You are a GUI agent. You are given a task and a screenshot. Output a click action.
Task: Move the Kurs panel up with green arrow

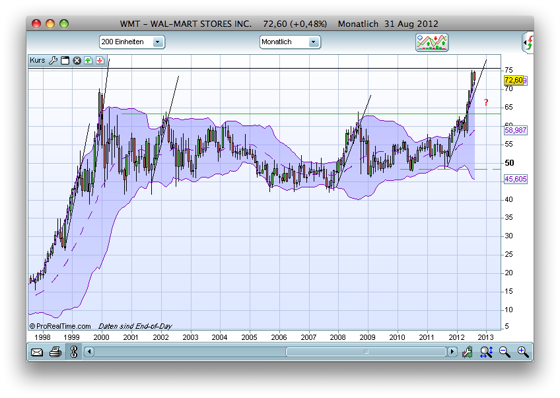(x=88, y=60)
